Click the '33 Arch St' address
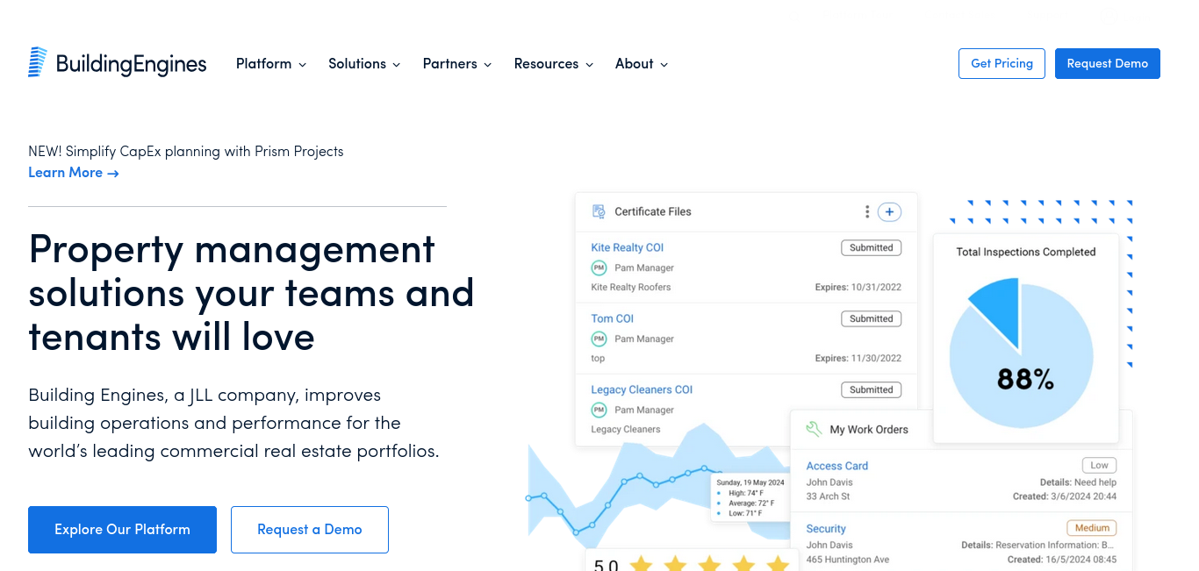Screen dimensions: 1199x571 pos(828,497)
